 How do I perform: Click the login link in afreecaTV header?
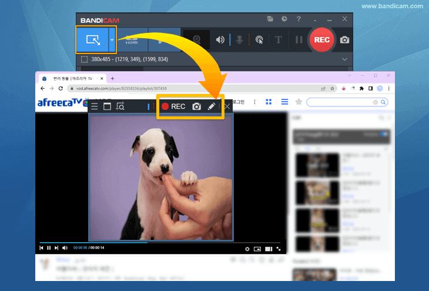pyautogui.click(x=239, y=102)
